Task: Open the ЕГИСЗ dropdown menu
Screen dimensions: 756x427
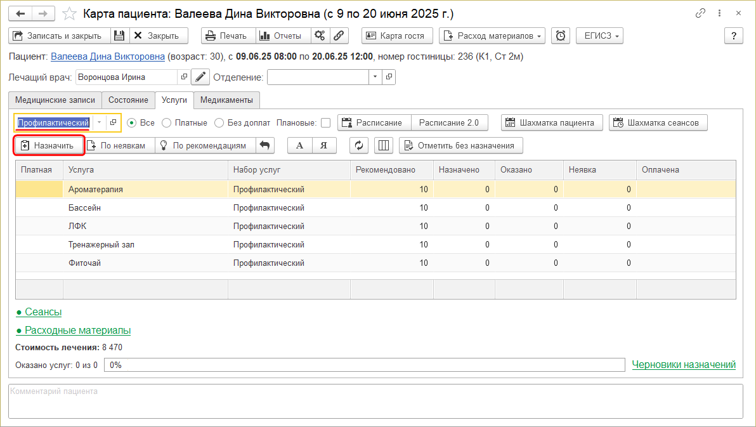Action: [x=599, y=36]
